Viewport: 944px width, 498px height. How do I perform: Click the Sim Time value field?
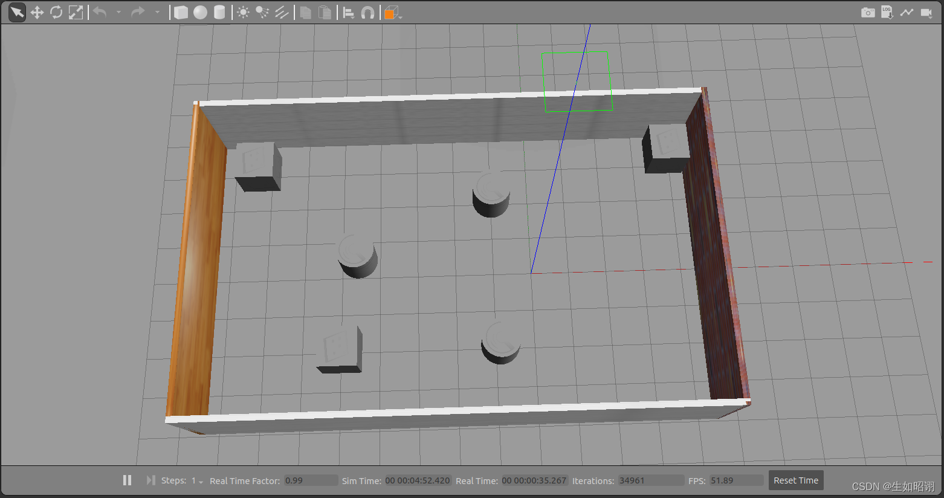pos(418,480)
